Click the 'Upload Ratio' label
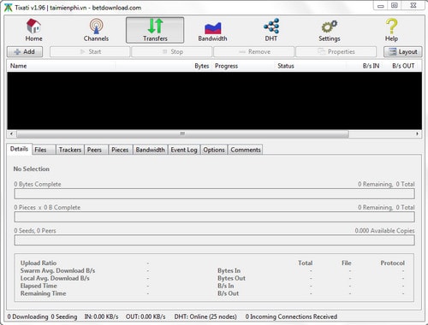428x325 pixels. pos(39,263)
